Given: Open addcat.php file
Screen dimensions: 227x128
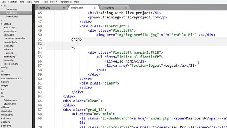Looking at the screenshot, I should pos(9,27).
